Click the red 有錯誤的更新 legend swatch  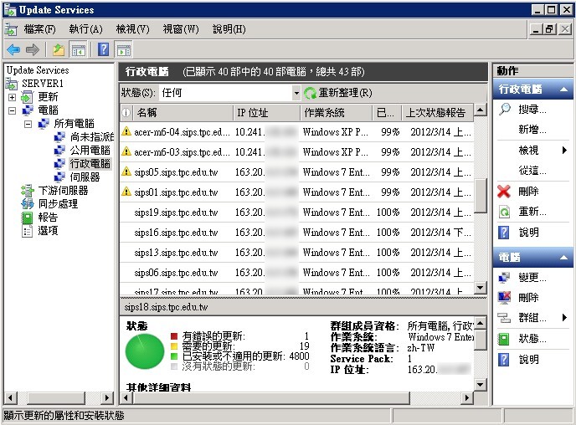point(174,336)
